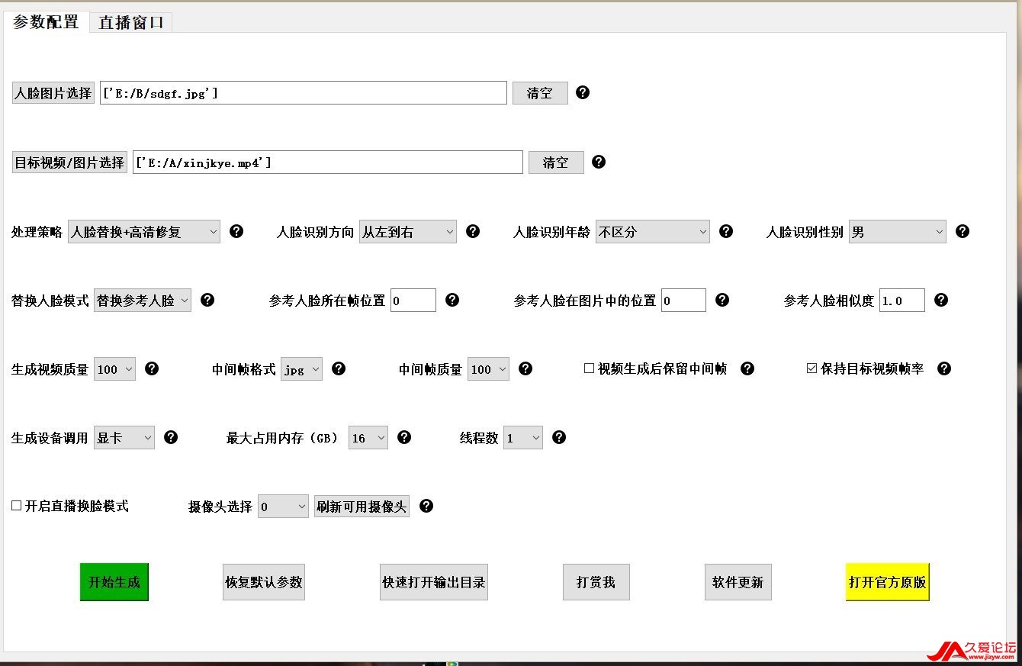Clear the target video path with 清空
Screen dimensions: 1022x666
click(x=556, y=162)
